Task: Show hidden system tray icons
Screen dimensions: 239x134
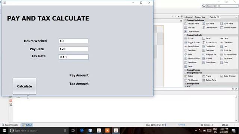Action: point(196,131)
